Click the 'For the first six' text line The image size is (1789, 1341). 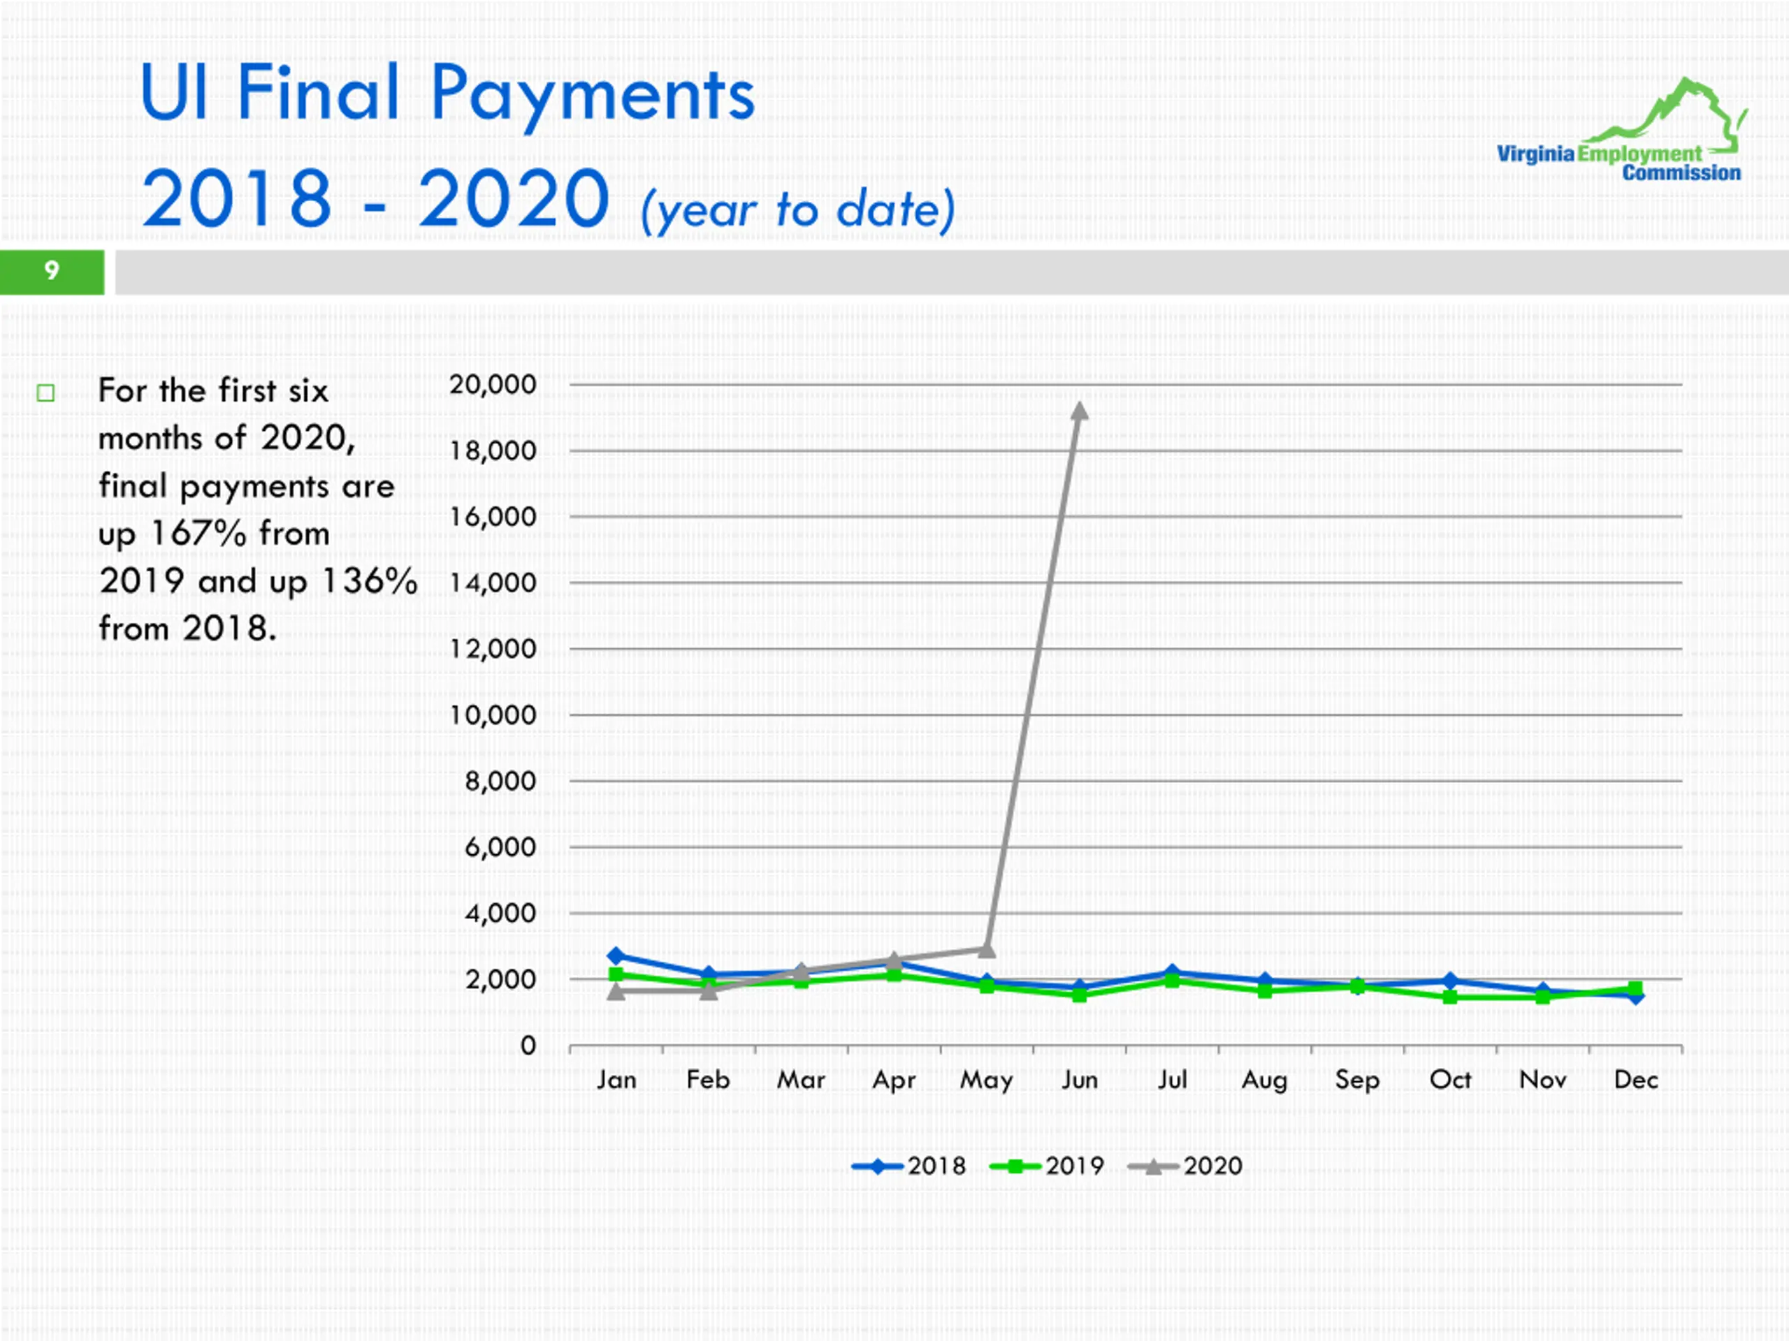(214, 391)
